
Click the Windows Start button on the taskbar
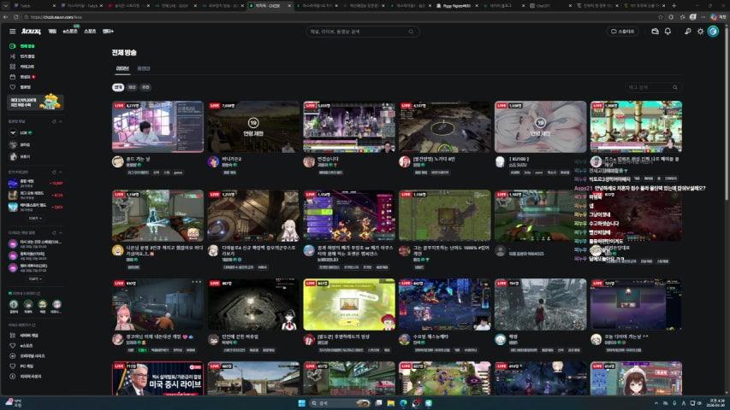coord(300,402)
